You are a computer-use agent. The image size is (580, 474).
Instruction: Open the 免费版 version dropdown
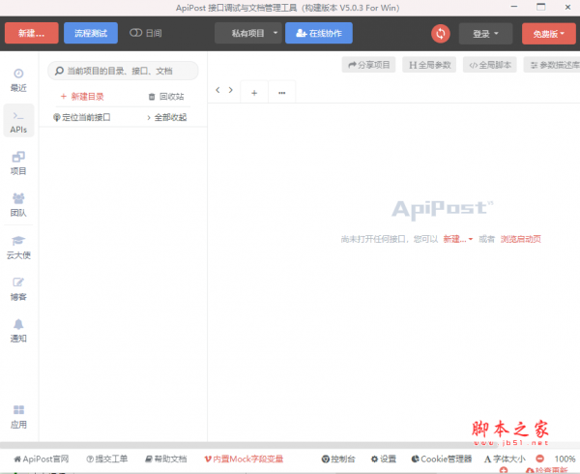click(548, 34)
